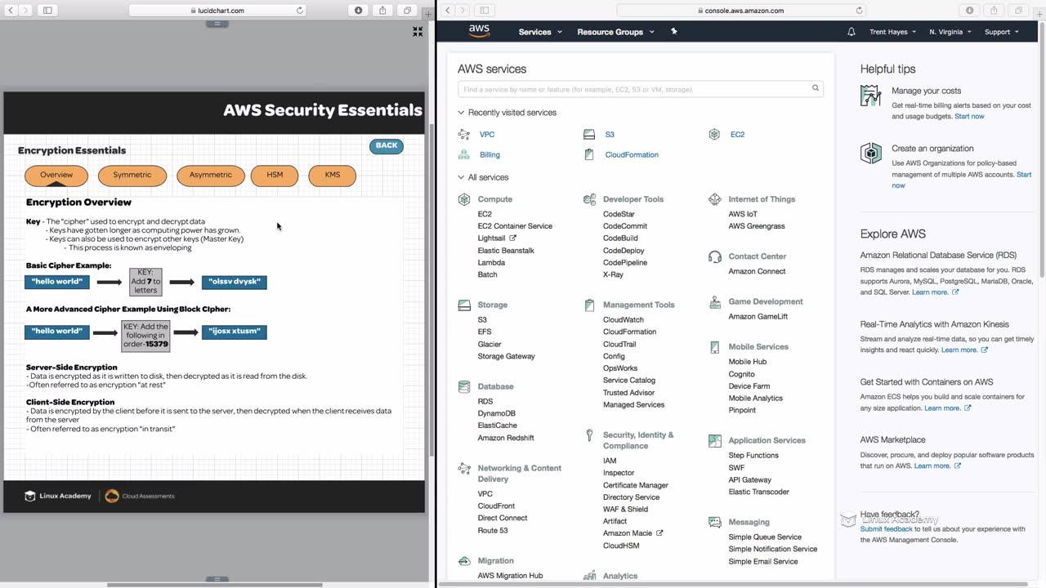Click the share icon in the Lucidchart Safari window
1046x588 pixels.
click(x=382, y=11)
